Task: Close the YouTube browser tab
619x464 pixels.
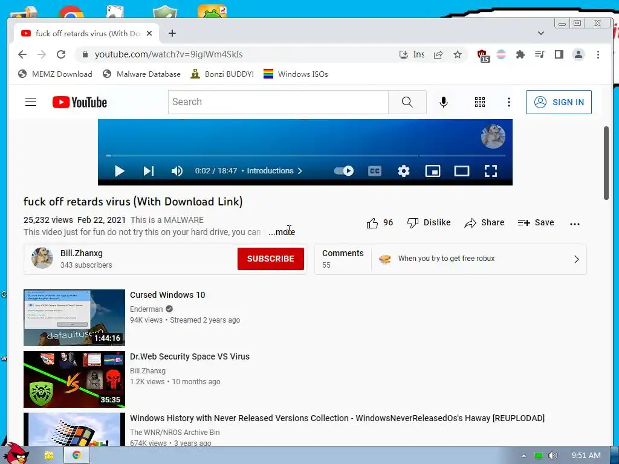Action: tap(149, 34)
